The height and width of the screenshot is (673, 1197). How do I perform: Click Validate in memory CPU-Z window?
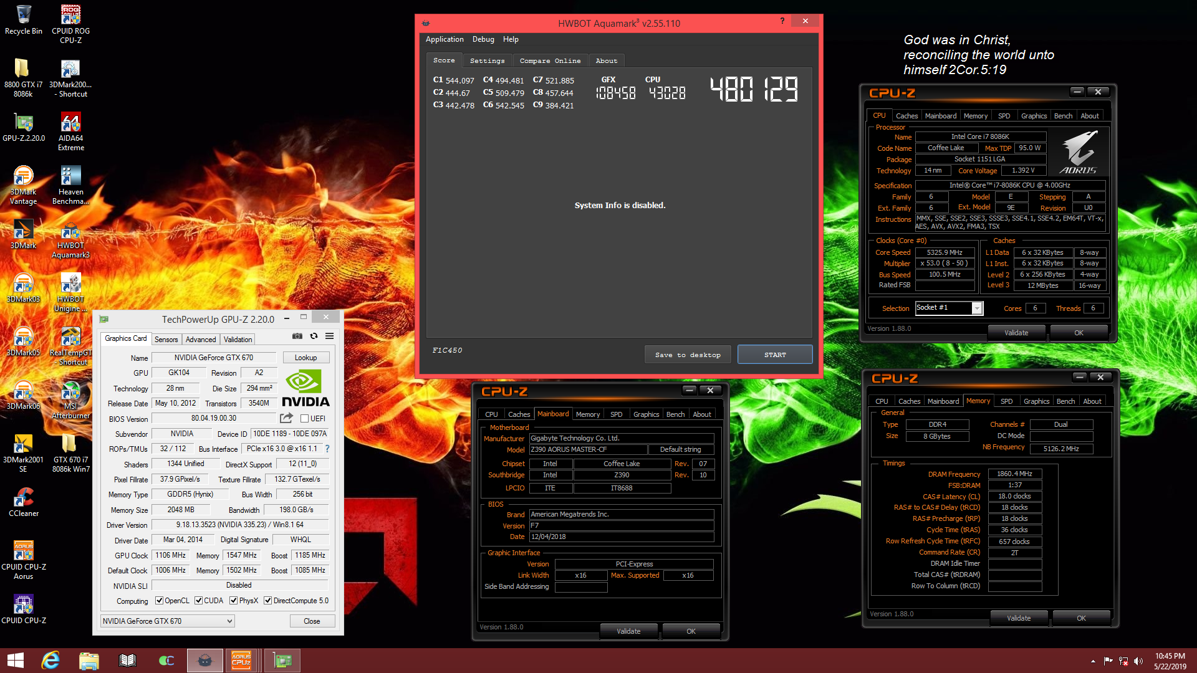pos(1019,618)
